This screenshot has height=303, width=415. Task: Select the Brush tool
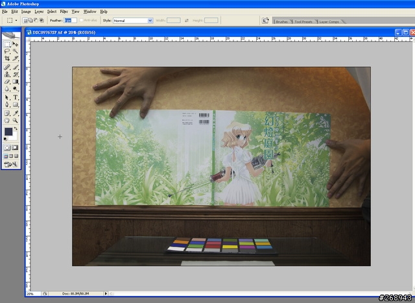16,67
